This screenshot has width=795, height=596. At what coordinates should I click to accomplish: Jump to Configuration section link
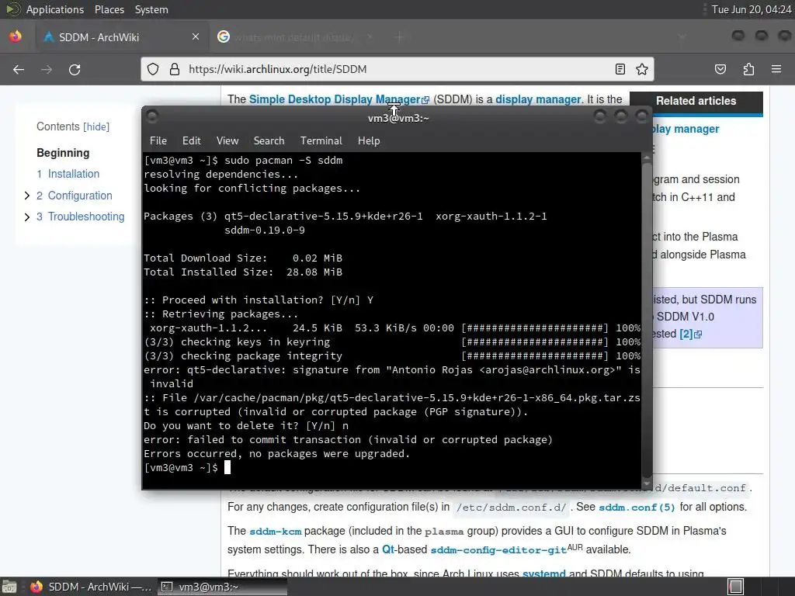click(80, 196)
